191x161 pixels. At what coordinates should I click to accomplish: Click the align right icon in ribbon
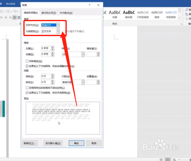pos(10,17)
